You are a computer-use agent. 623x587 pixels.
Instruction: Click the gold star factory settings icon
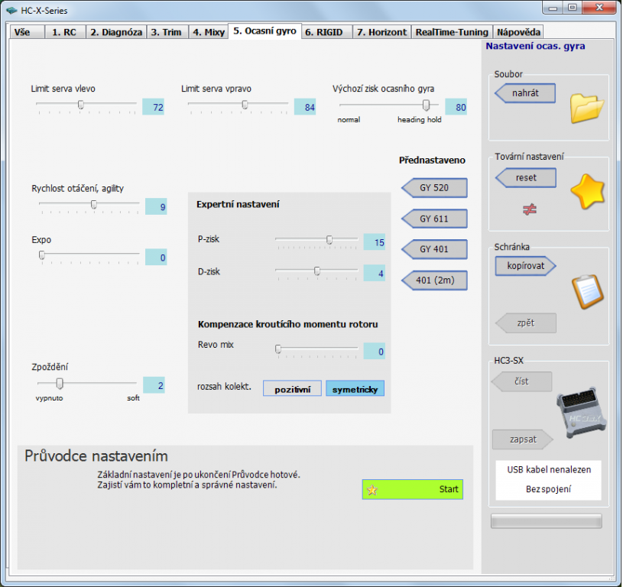coord(587,192)
